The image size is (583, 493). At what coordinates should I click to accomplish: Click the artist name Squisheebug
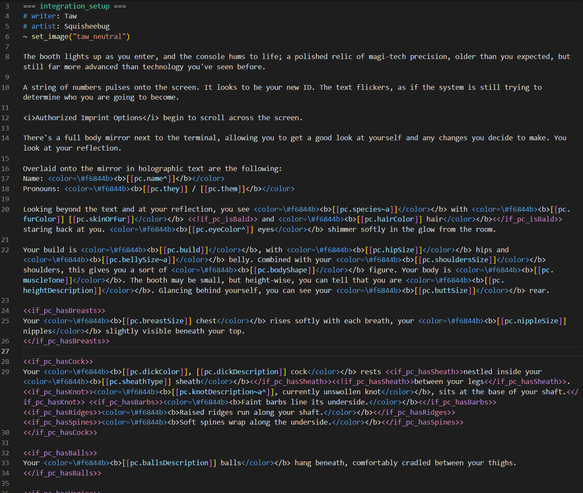click(x=87, y=27)
